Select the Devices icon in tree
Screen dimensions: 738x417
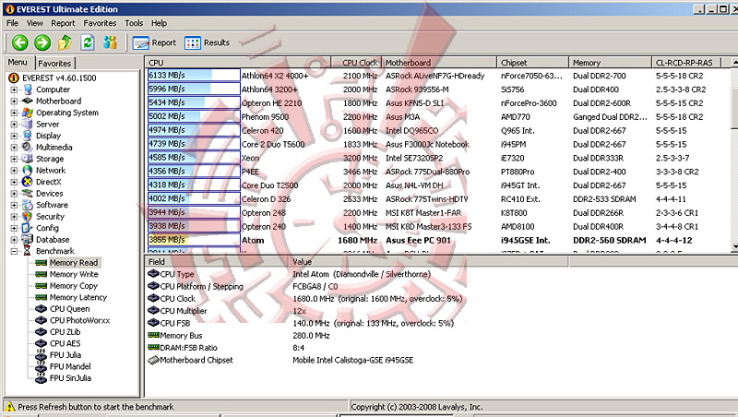[28, 194]
